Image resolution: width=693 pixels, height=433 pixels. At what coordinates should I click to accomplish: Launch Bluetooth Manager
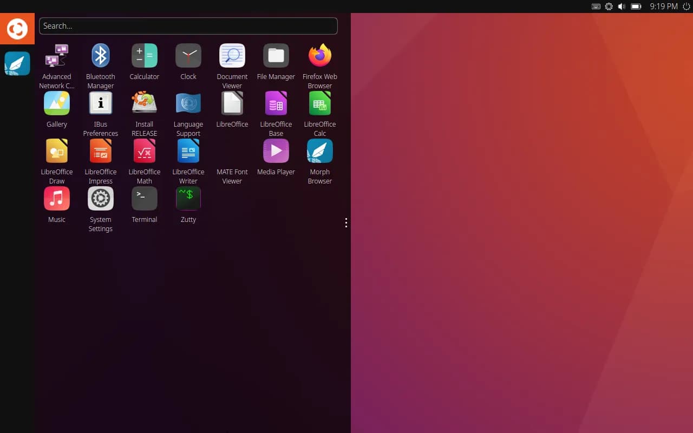coord(100,55)
